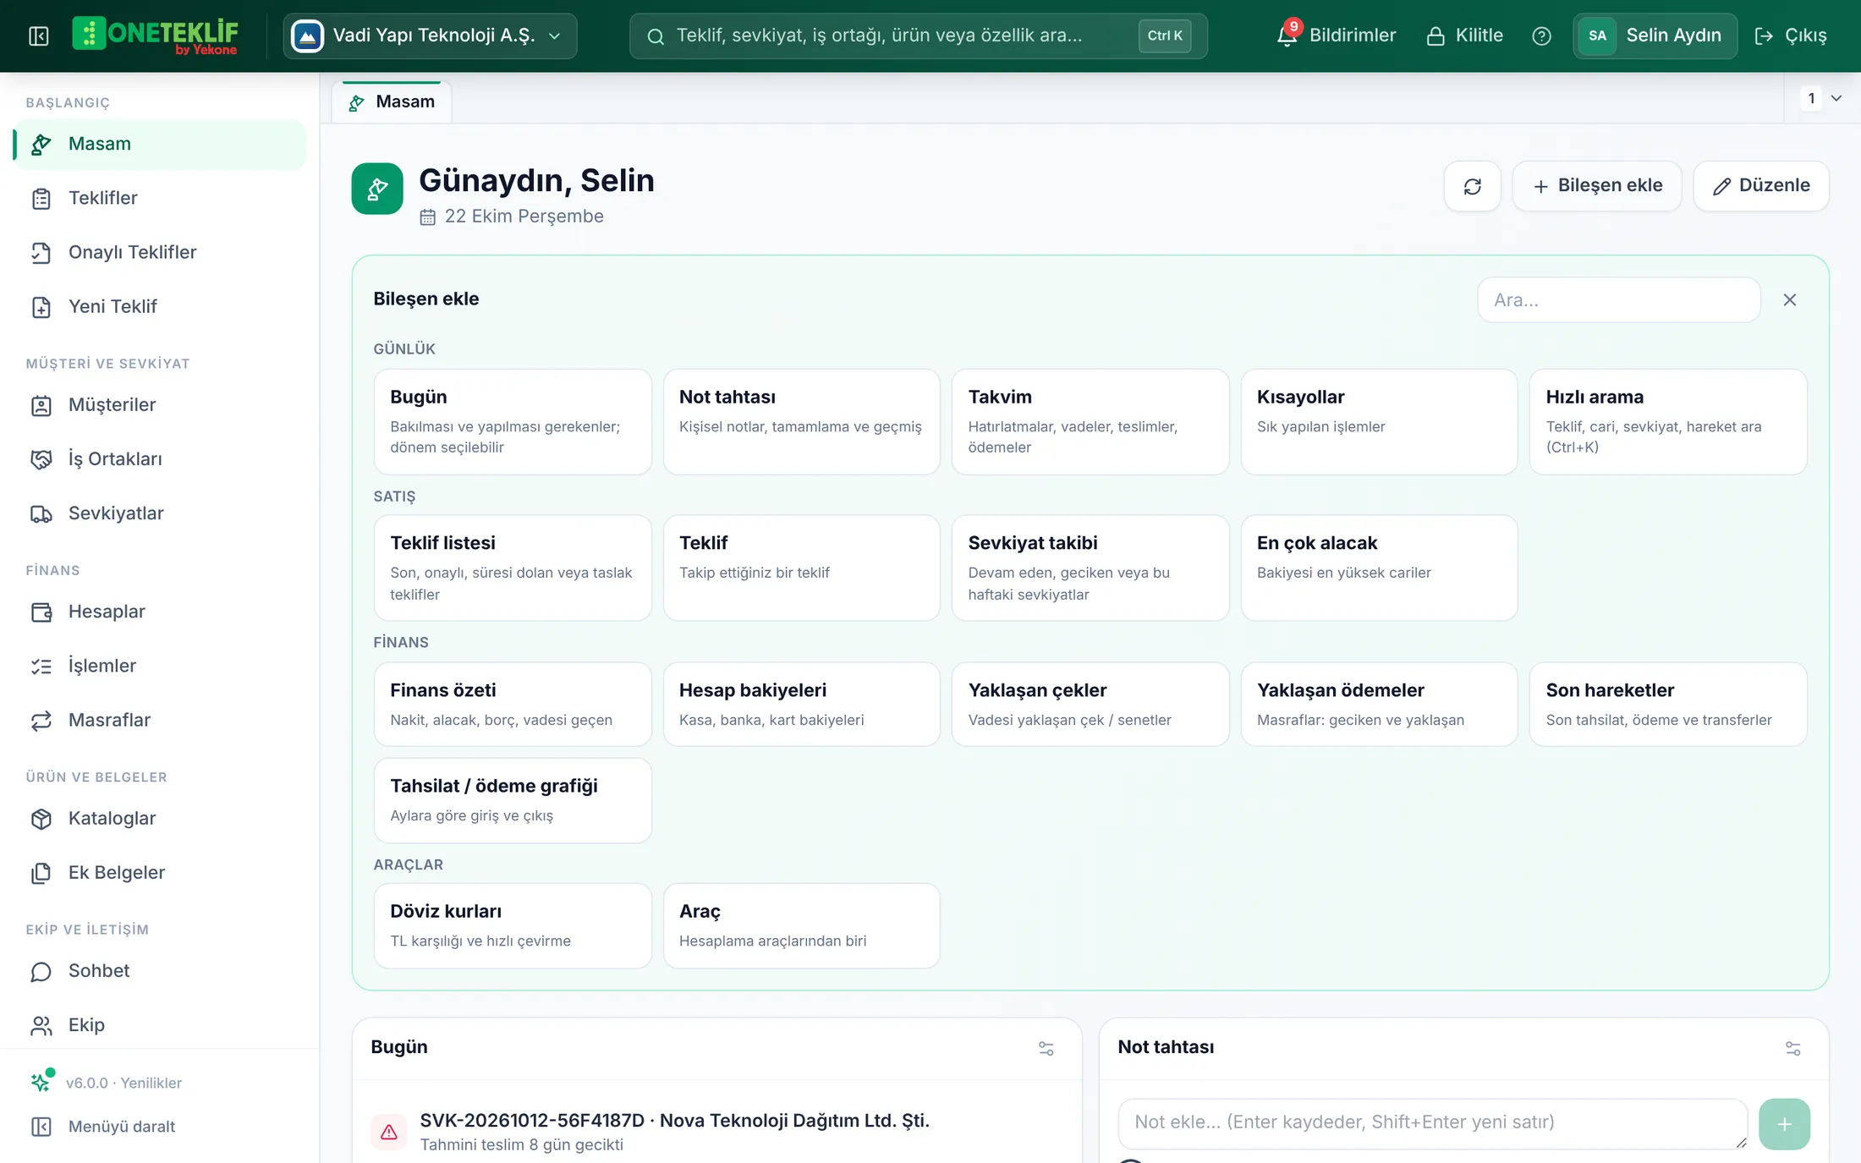Viewport: 1861px width, 1163px height.
Task: Open the Bugün widget settings icon
Action: (1046, 1048)
